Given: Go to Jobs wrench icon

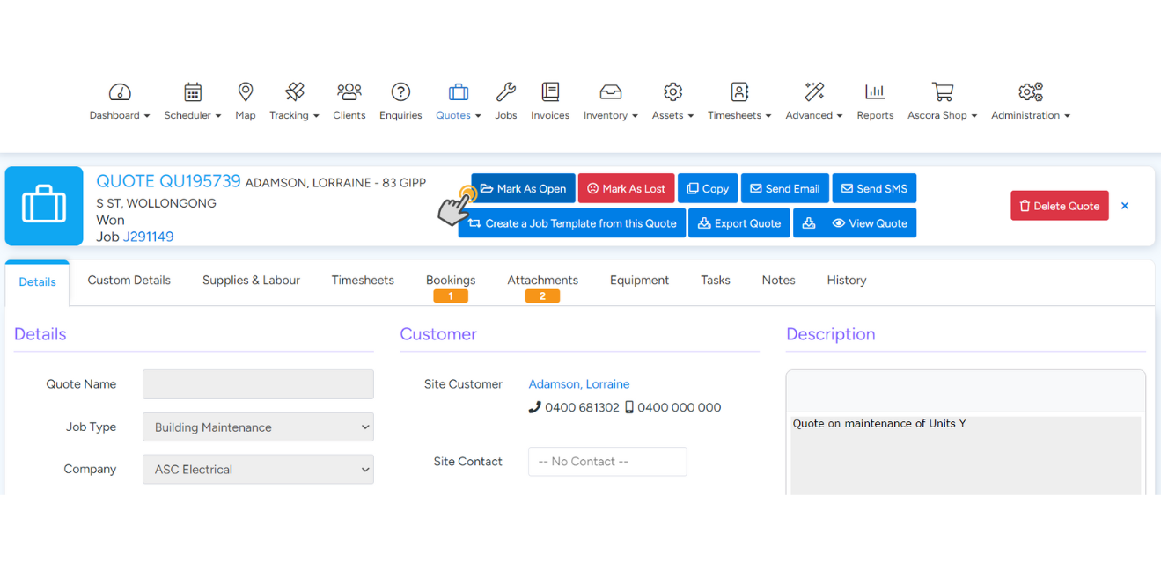Looking at the screenshot, I should [x=505, y=92].
